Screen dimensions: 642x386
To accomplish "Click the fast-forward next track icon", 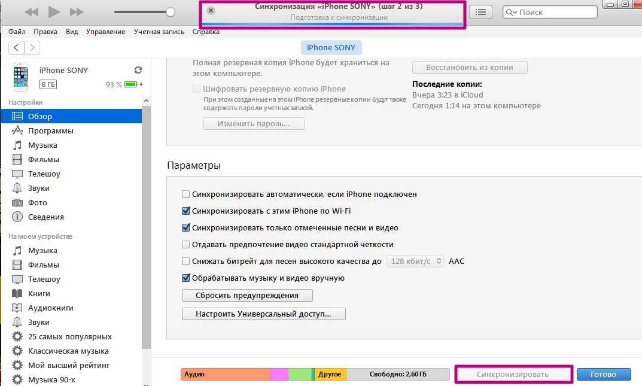I will click(x=77, y=12).
